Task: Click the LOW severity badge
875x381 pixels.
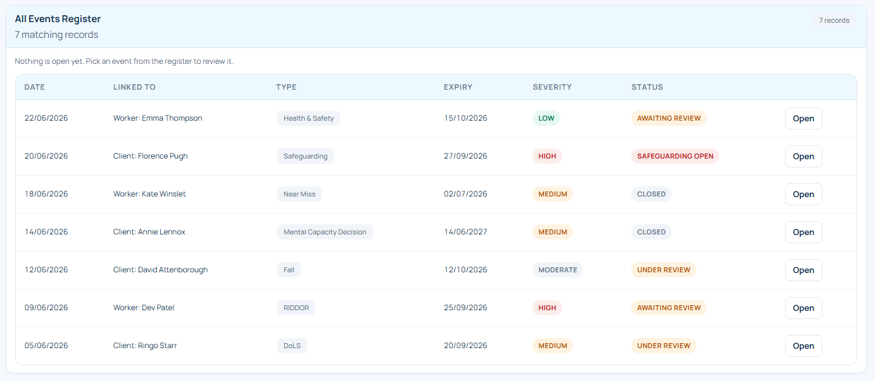Action: [x=546, y=118]
